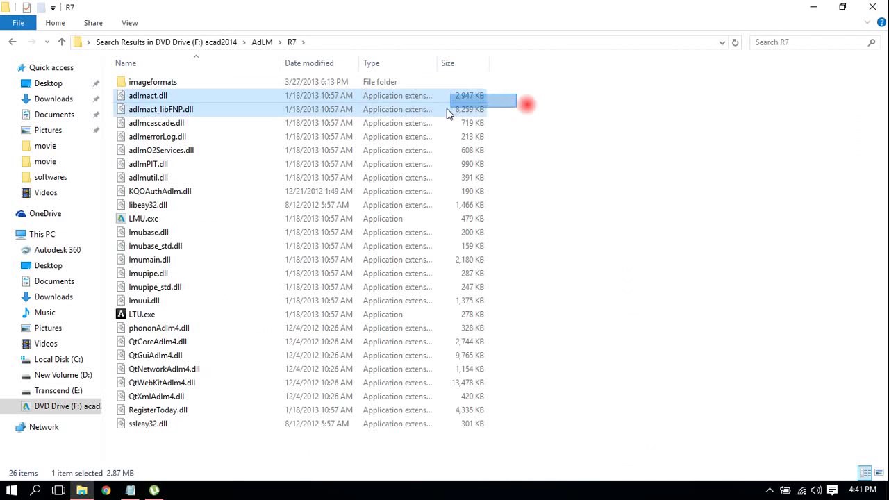Sort by the Name column header
The width and height of the screenshot is (889, 500).
click(x=126, y=63)
